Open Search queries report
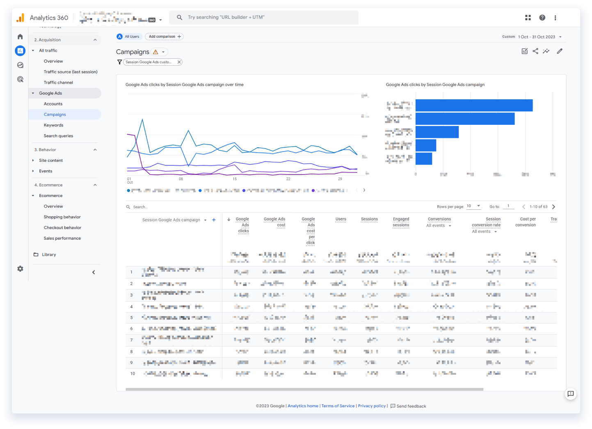The height and width of the screenshot is (429, 592). click(x=58, y=136)
